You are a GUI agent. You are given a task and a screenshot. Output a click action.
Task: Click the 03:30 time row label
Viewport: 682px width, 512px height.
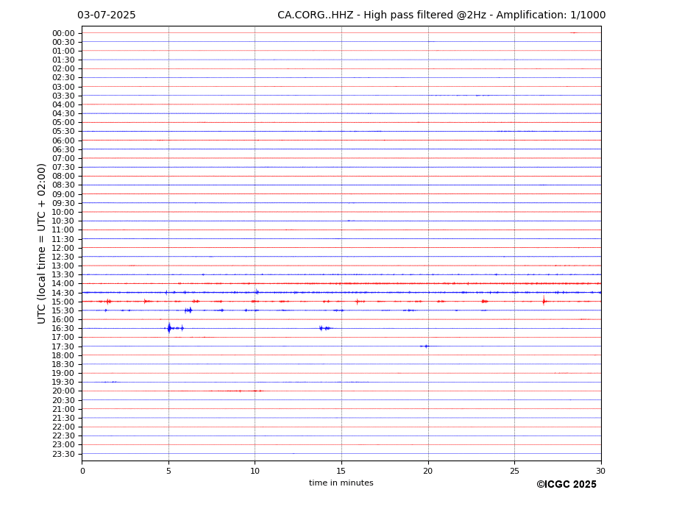click(63, 96)
